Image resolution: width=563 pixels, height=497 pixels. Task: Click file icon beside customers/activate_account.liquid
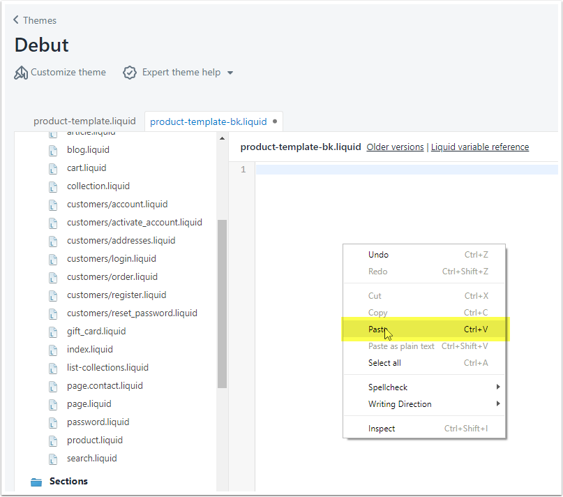(x=53, y=223)
